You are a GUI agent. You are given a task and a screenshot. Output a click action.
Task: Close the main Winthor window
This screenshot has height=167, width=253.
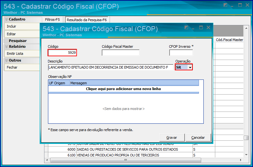point(248,5)
